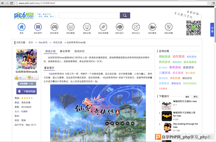Screen dimensions: 216x142
Task: Bookmark this page with the star icon
Action: point(208,3)
